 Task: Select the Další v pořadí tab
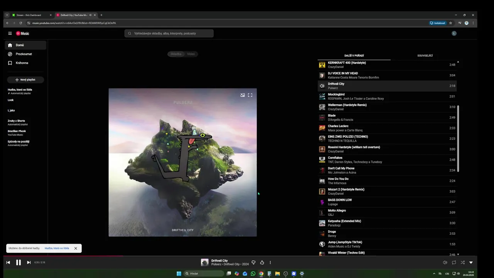point(354,56)
